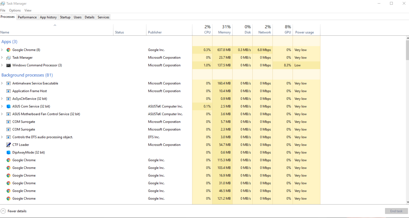Switch to the Performance tab
Image resolution: width=409 pixels, height=218 pixels.
point(27,17)
